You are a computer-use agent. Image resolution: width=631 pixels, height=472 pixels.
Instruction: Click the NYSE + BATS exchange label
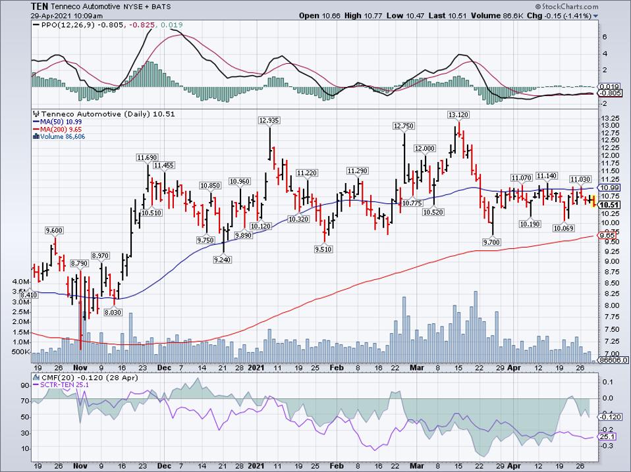click(146, 7)
